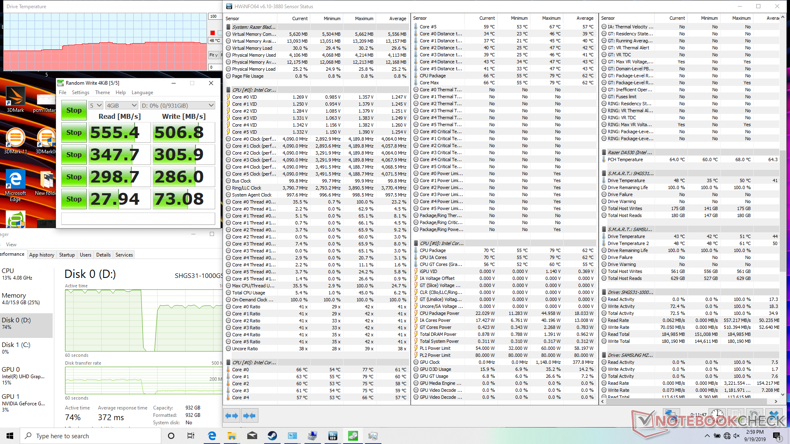Click HWiNFO expand columns arrows icon
The width and height of the screenshot is (790, 444).
click(x=232, y=416)
